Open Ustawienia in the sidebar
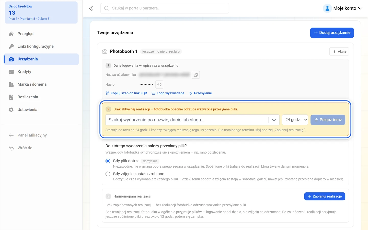The width and height of the screenshot is (368, 230). pyautogui.click(x=41, y=110)
